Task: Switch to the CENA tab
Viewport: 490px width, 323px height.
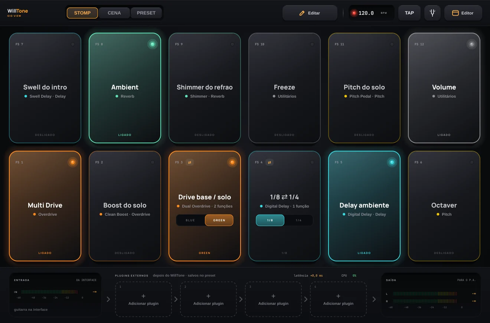Action: point(114,13)
